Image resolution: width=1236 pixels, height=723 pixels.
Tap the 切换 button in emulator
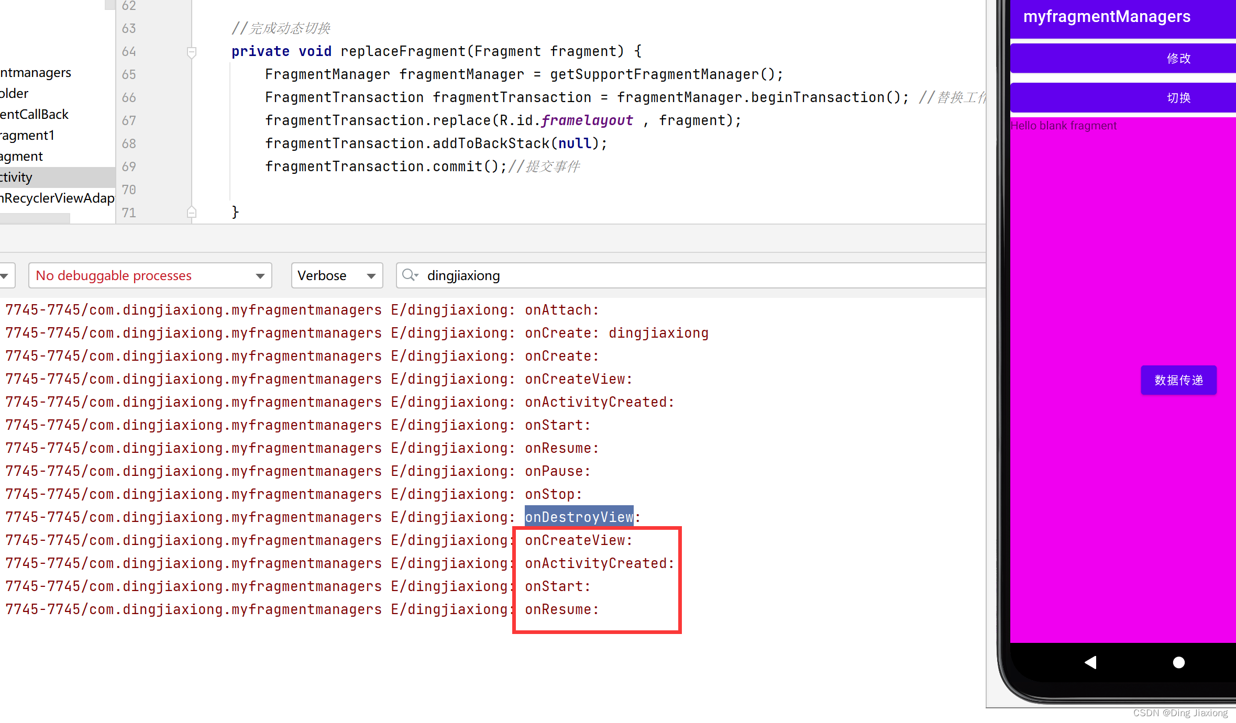coord(1123,97)
